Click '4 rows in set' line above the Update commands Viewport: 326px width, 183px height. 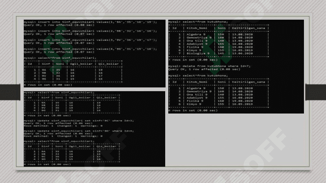[47, 116]
